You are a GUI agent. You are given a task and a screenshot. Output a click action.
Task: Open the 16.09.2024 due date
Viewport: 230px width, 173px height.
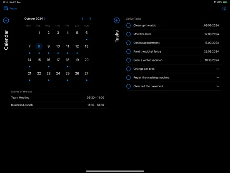pos(212,43)
